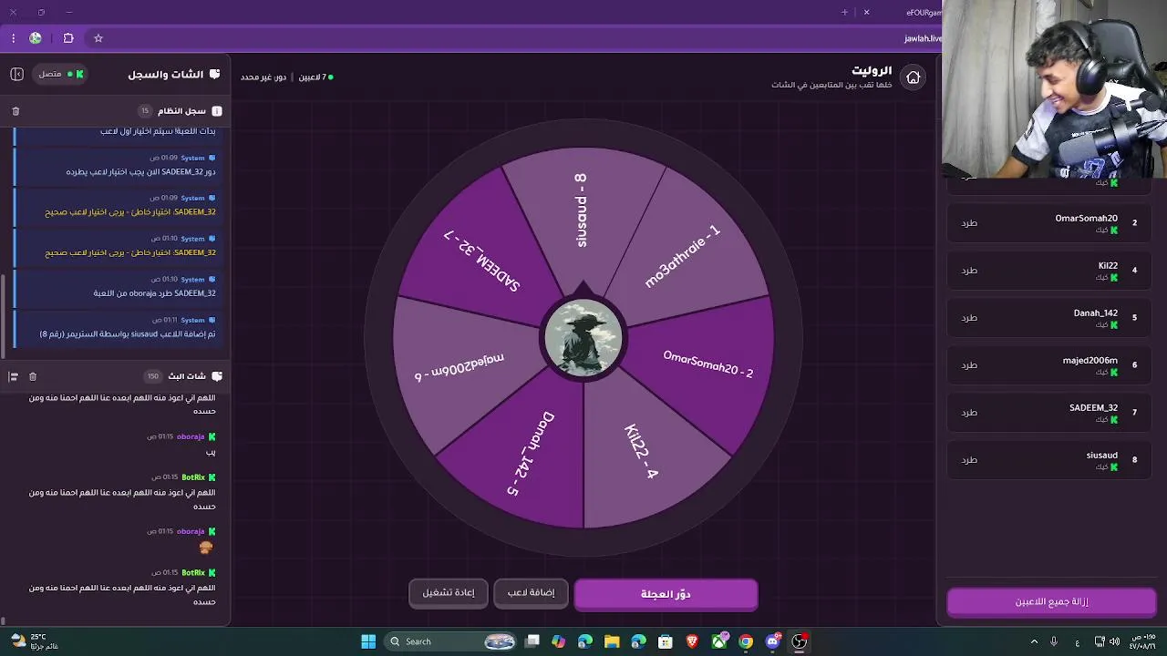Screen dimensions: 1167x656
Task: Click the chat bubble icon beside شات البث
Action: click(x=217, y=376)
